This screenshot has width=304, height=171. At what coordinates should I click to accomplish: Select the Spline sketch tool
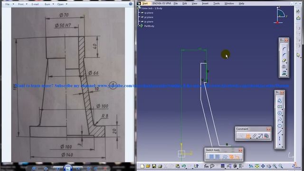coord(279,119)
